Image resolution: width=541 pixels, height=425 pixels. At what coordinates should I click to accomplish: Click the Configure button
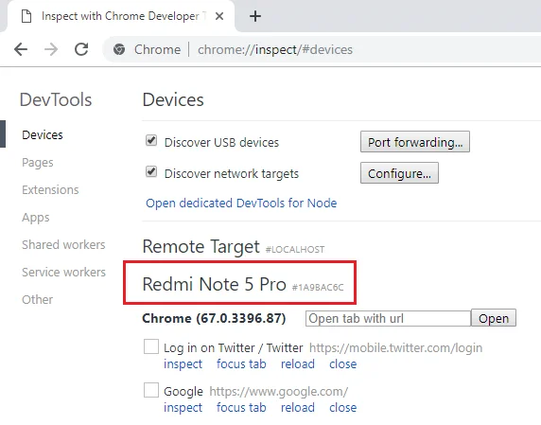pyautogui.click(x=399, y=173)
